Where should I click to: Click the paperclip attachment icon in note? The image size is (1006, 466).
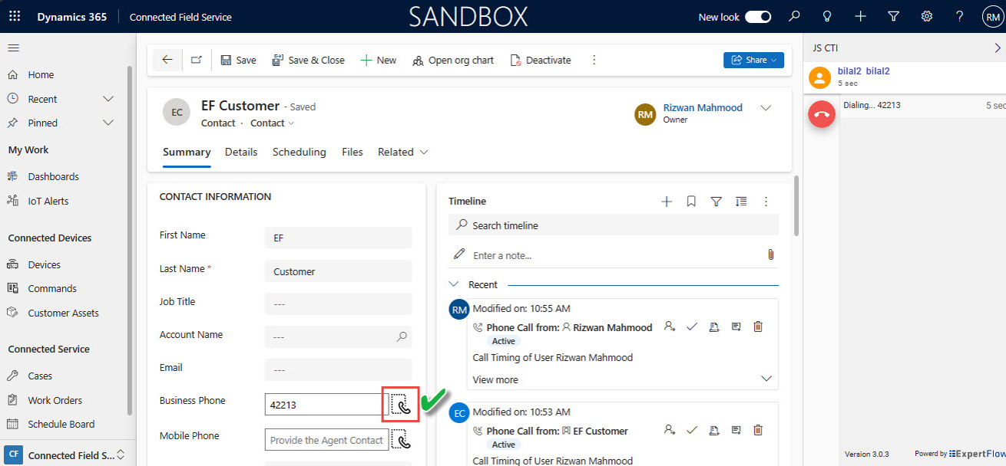(770, 254)
